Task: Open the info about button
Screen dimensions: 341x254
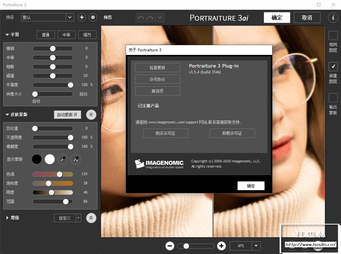Action: pyautogui.click(x=333, y=18)
